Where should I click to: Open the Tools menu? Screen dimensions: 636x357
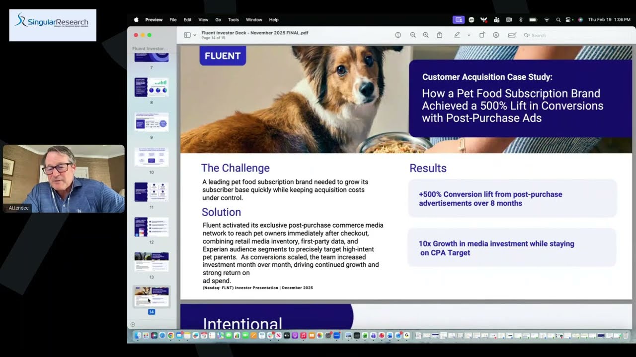pyautogui.click(x=234, y=20)
